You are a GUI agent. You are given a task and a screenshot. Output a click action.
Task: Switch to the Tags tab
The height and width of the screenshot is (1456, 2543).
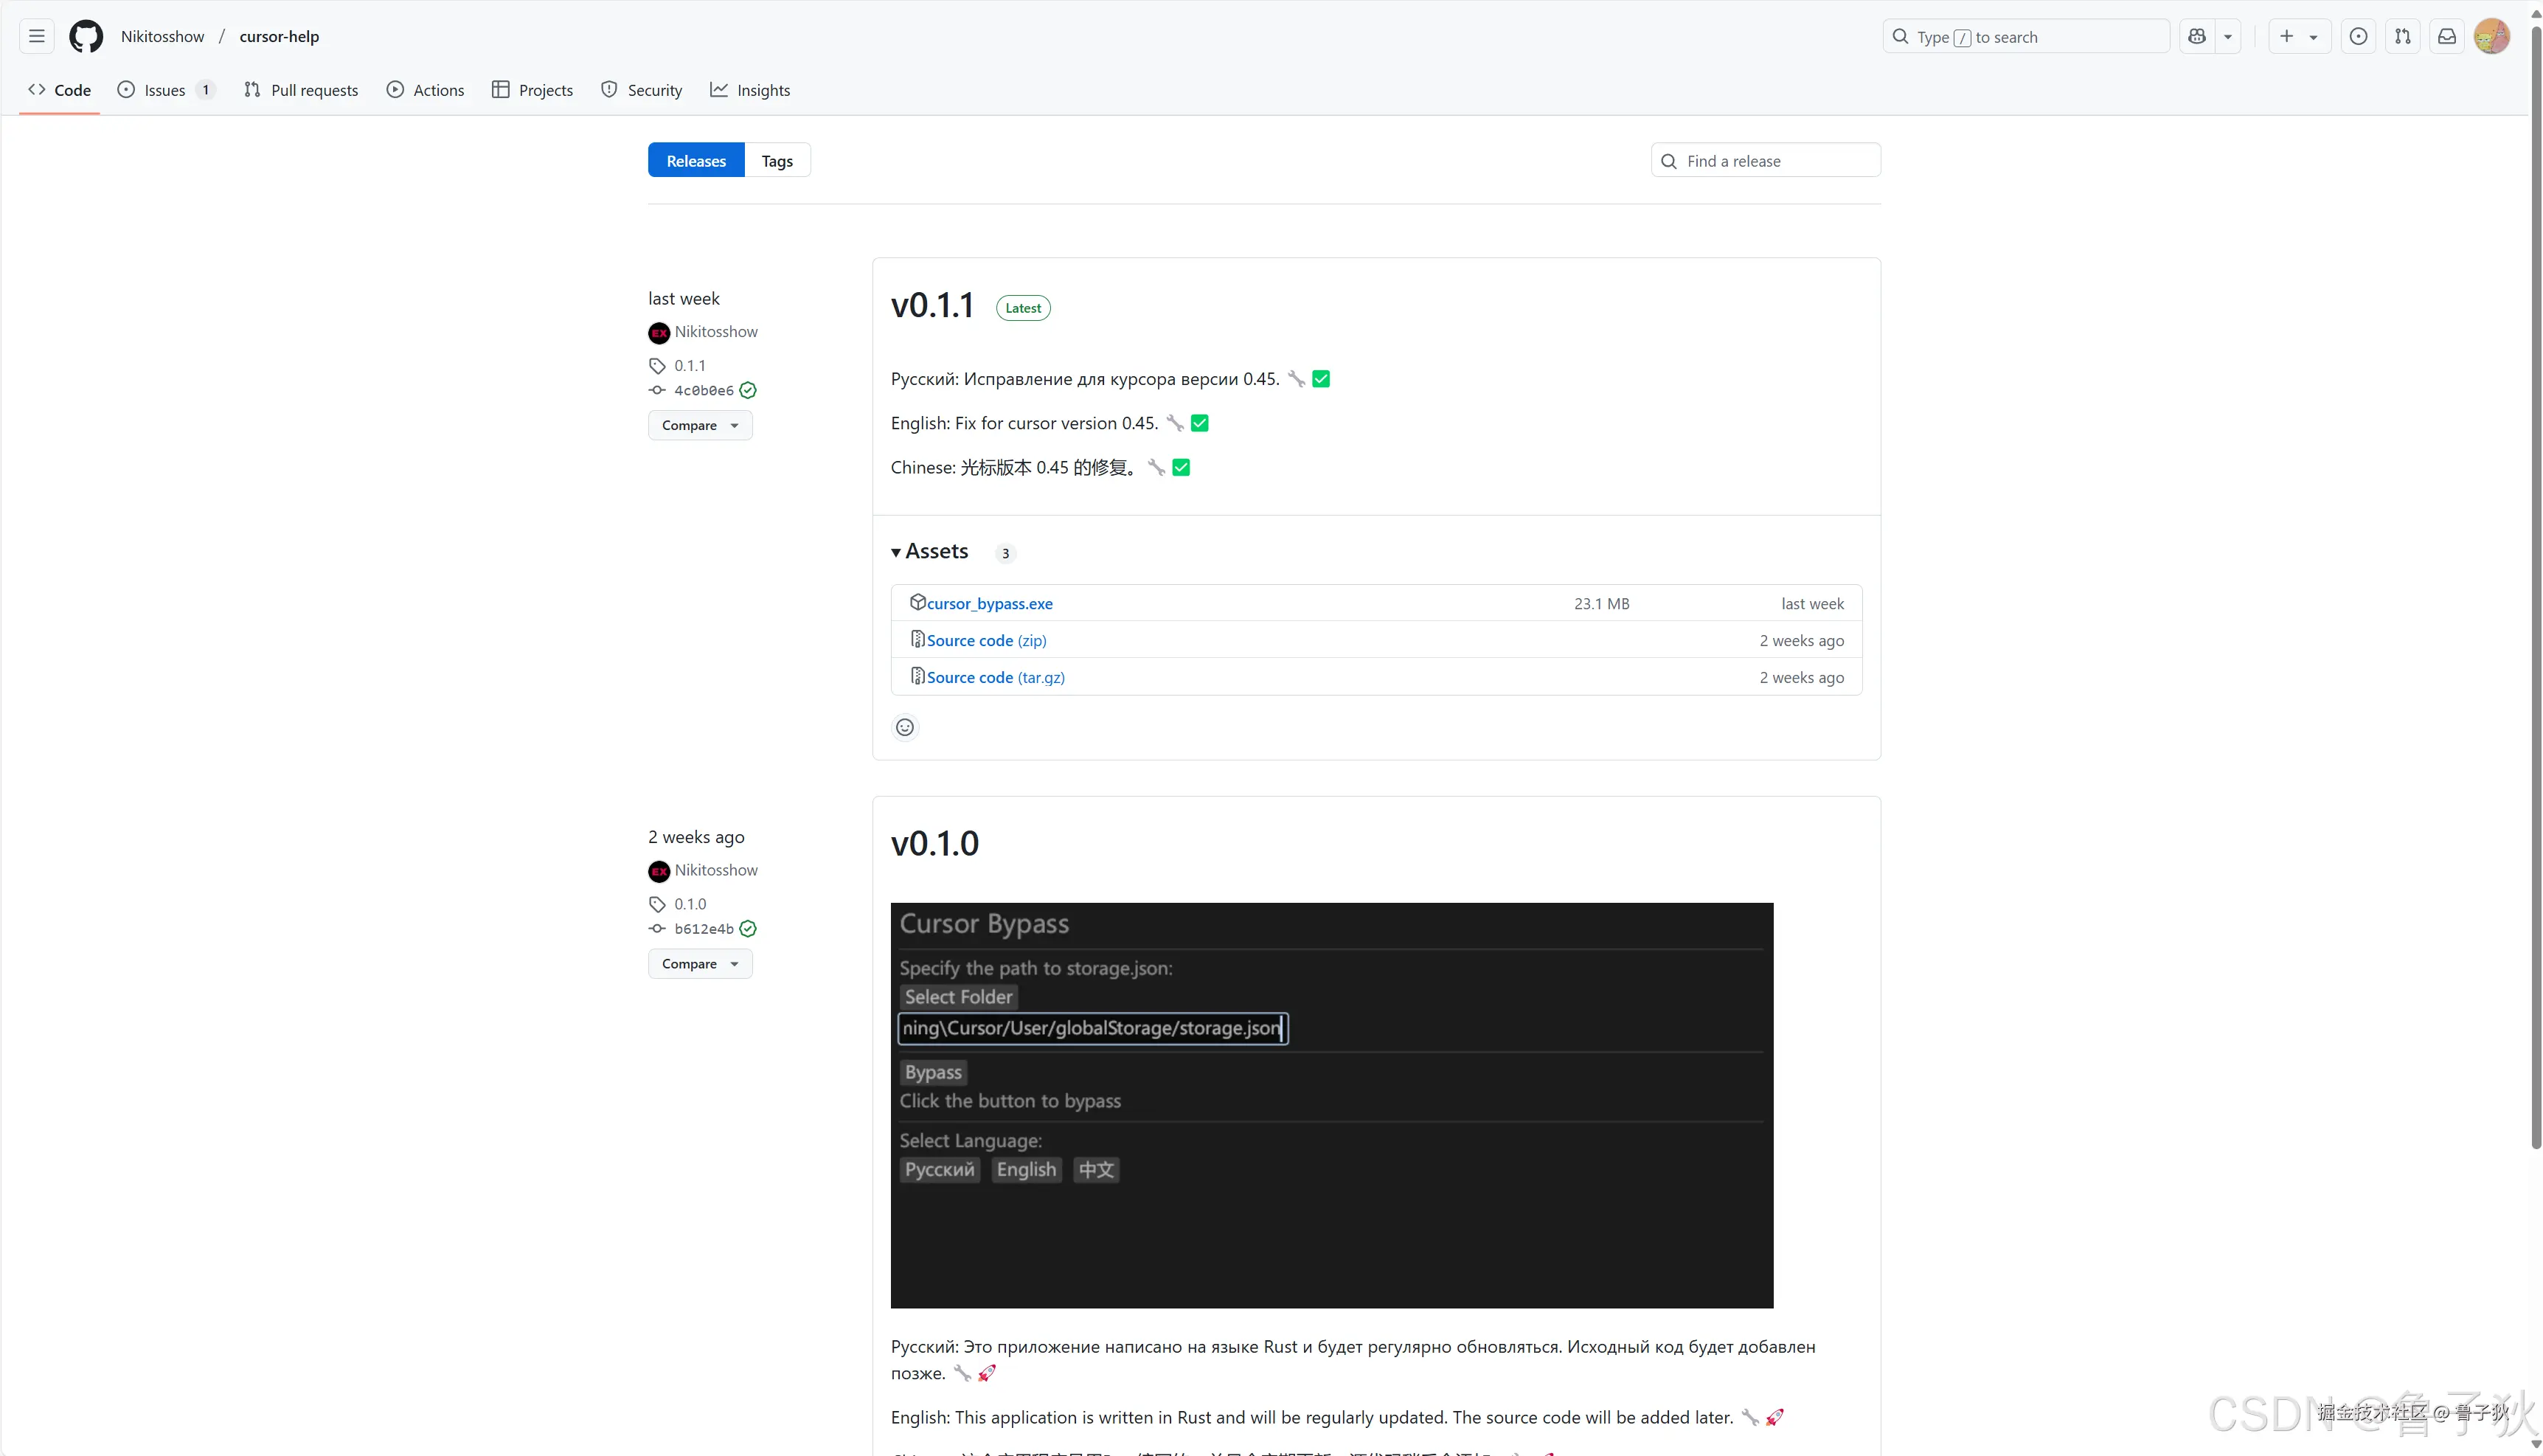[x=777, y=161]
